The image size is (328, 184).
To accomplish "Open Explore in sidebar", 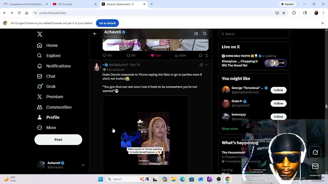I will (49, 56).
